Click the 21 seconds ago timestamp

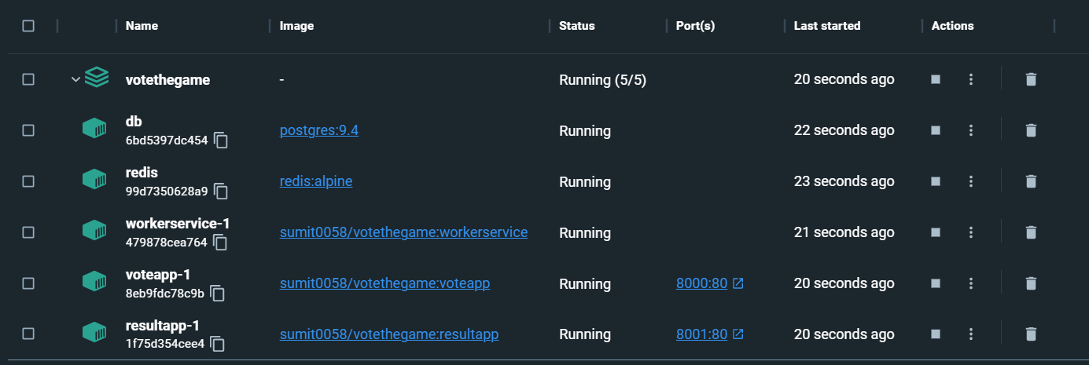click(x=844, y=232)
